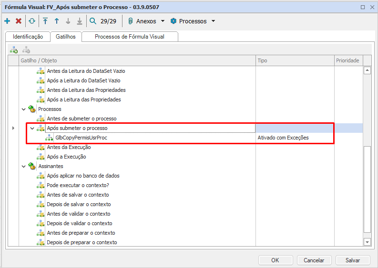Select Após a Leitura do DataSet Vazio
The height and width of the screenshot is (268, 378).
pos(83,80)
